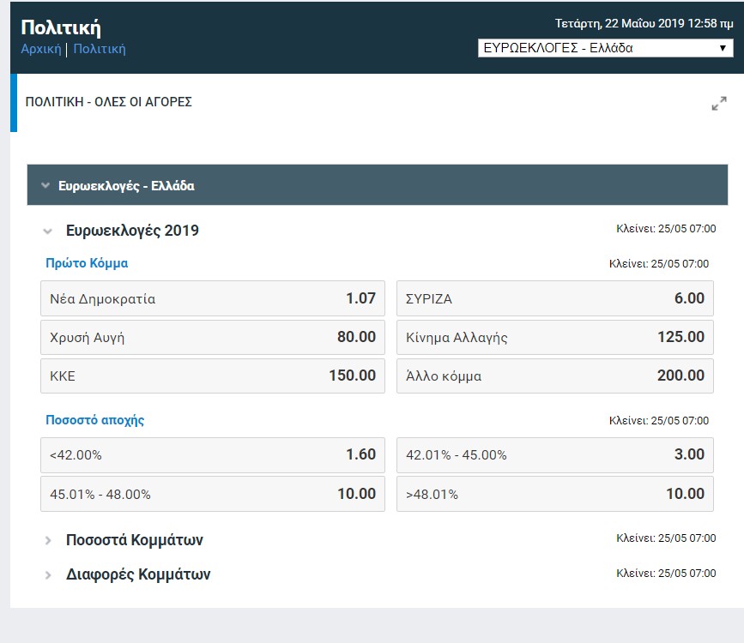Go to the Αρχική breadcrumb link

click(x=40, y=49)
